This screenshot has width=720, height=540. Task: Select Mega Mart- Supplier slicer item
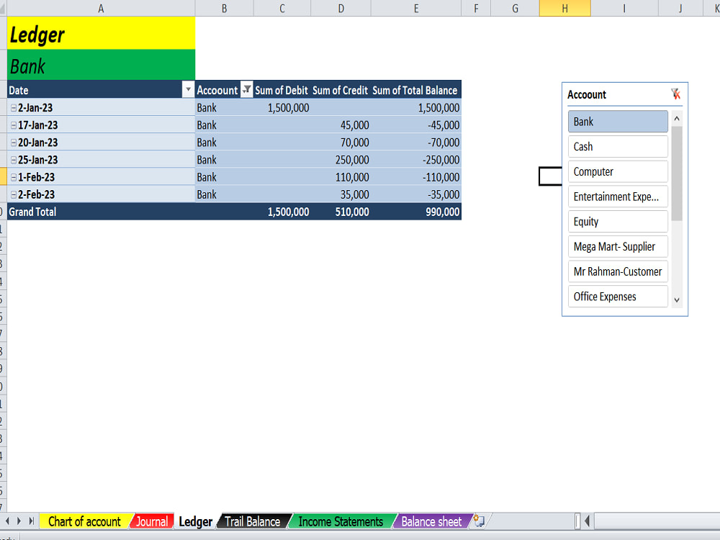coord(617,246)
